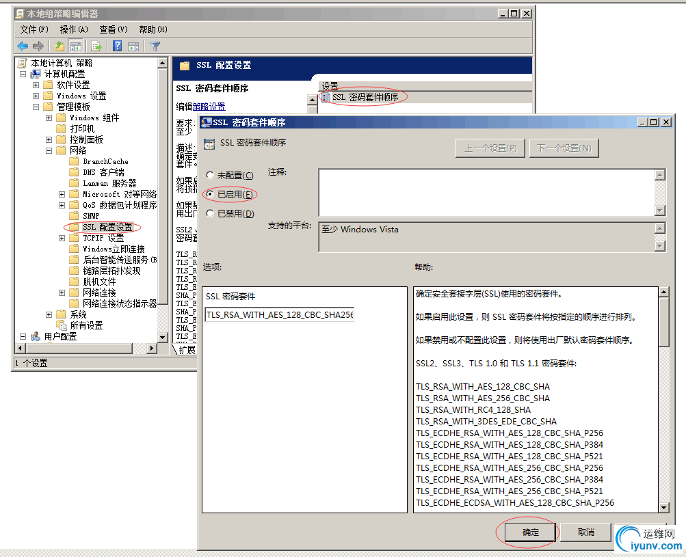Click the Export list toolbar icon
686x557 pixels.
pyautogui.click(x=96, y=46)
